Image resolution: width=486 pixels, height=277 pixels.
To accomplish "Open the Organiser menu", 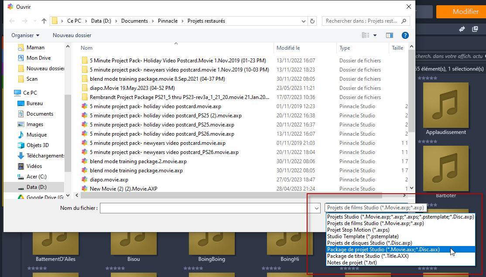I will pyautogui.click(x=25, y=35).
